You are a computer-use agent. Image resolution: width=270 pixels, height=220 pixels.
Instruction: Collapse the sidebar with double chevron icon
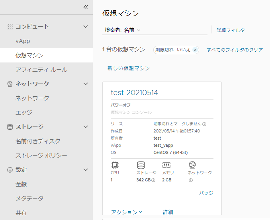coord(85,7)
